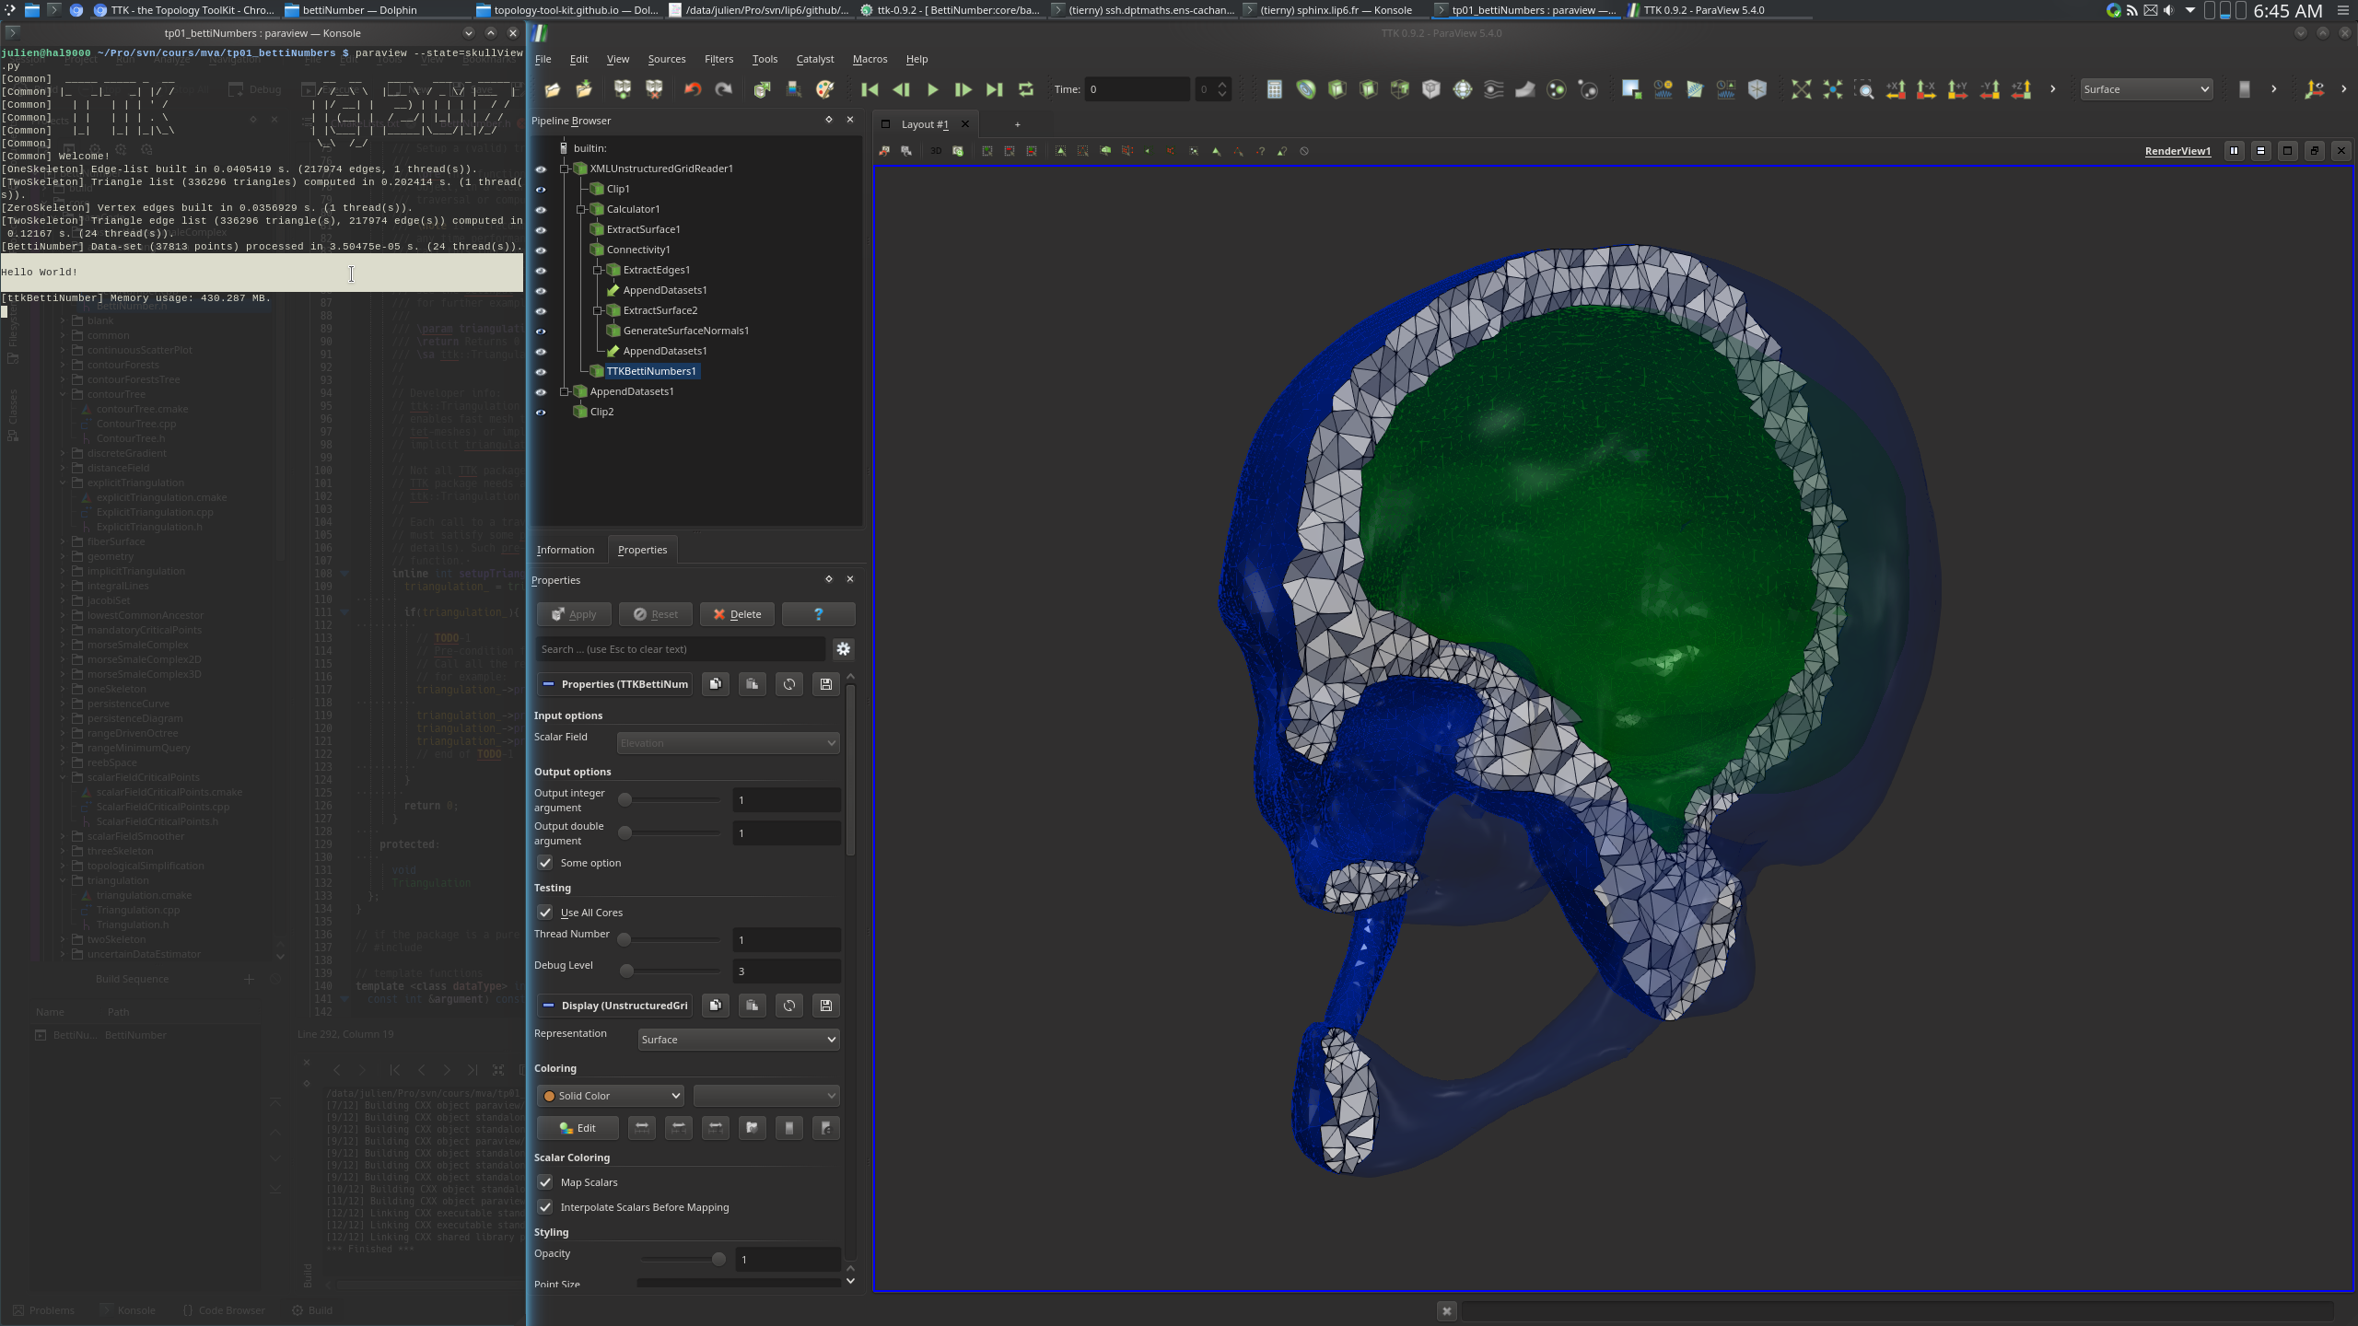The image size is (2358, 1326).
Task: Collapse the XMLUnstructuredGridReader1 tree node
Action: tap(565, 169)
